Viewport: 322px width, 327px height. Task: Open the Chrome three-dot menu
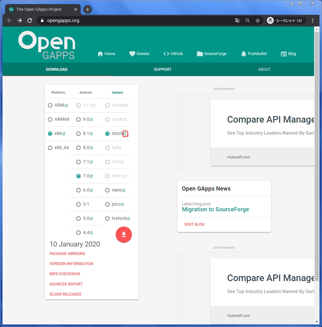point(313,20)
